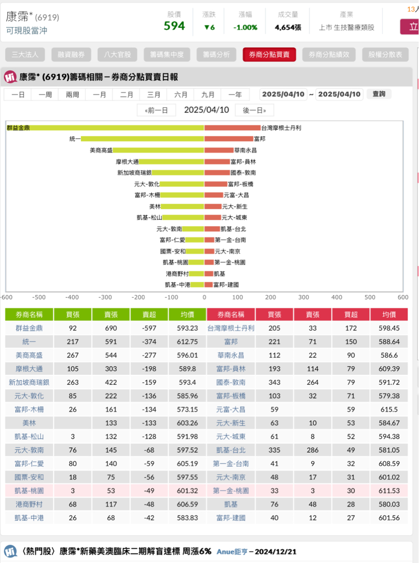
Task: Open 富邦 broker link in buy table
Action: [231, 342]
